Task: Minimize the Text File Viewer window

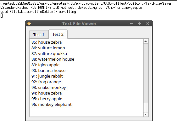Action: point(131,24)
